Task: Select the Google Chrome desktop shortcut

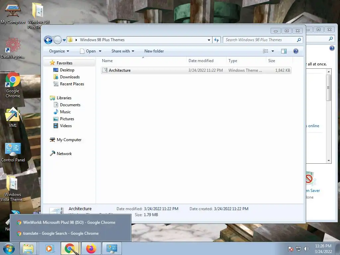Action: pyautogui.click(x=13, y=85)
